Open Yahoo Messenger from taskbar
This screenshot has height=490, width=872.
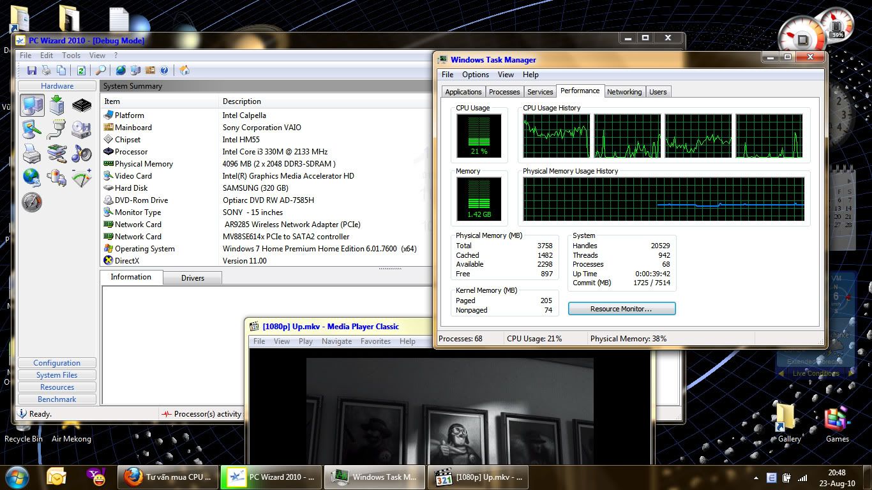tap(96, 477)
